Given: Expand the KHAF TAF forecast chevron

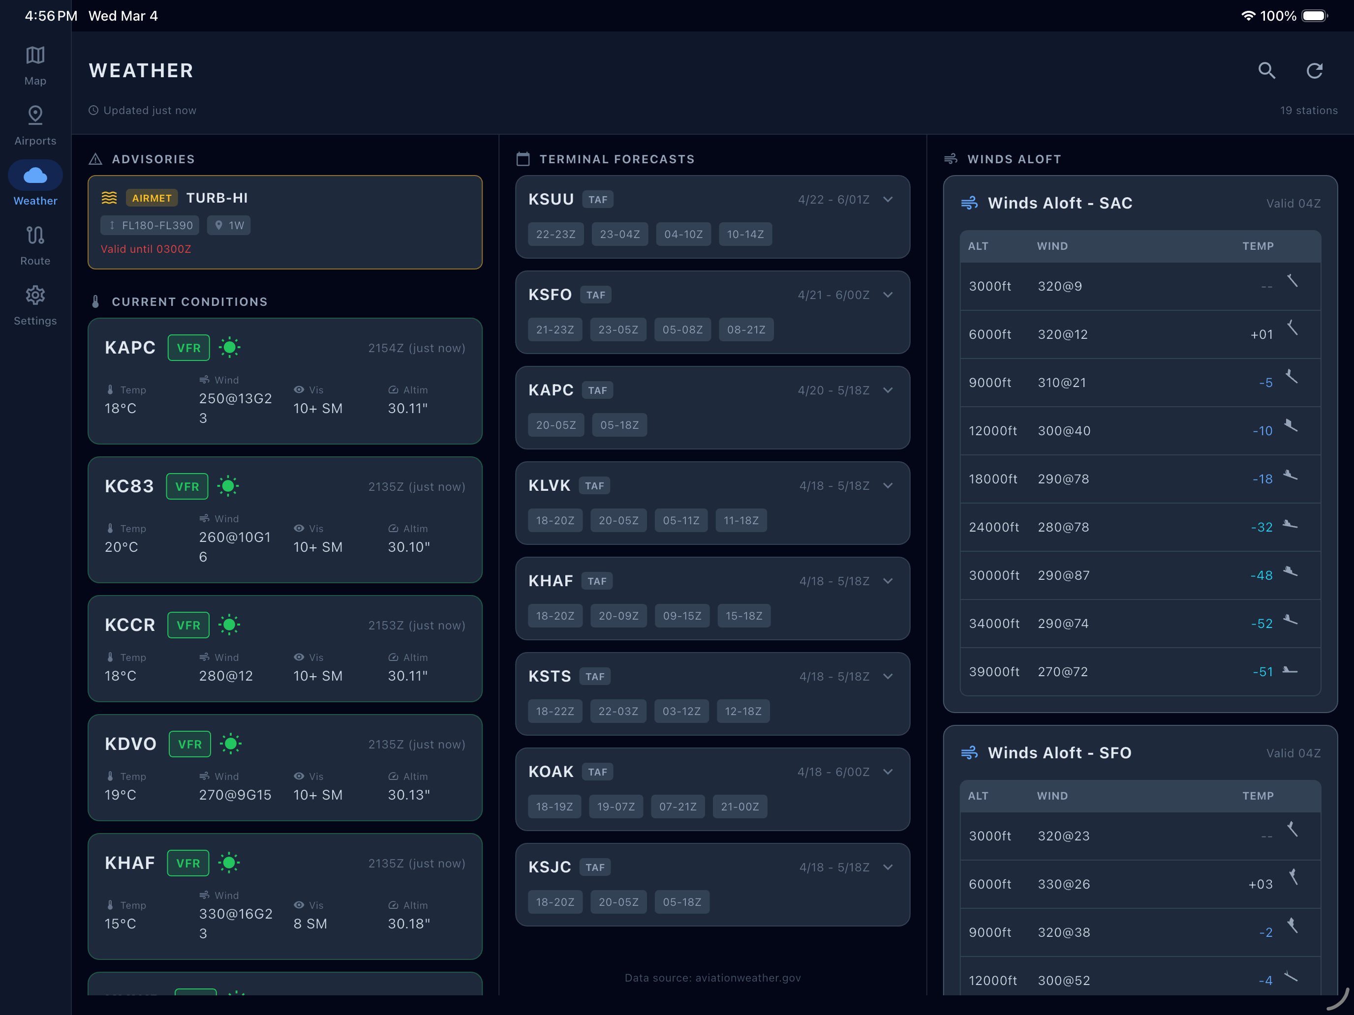Looking at the screenshot, I should point(888,581).
